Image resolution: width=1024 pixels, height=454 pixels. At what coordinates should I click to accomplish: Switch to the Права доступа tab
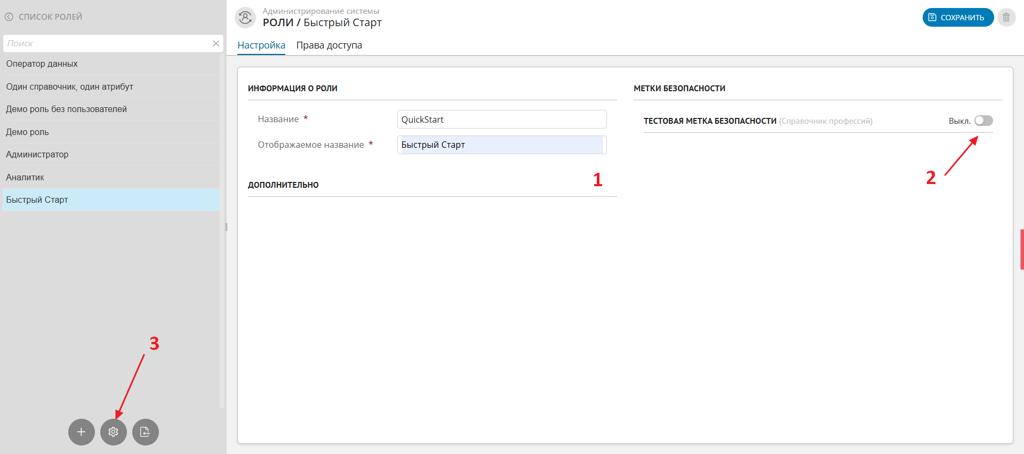[329, 45]
